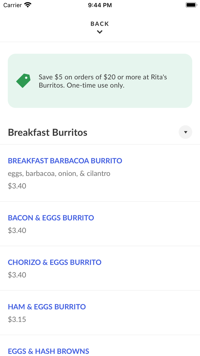Open the Eggs & Hash Browns item
The image size is (200, 356).
pyautogui.click(x=49, y=351)
